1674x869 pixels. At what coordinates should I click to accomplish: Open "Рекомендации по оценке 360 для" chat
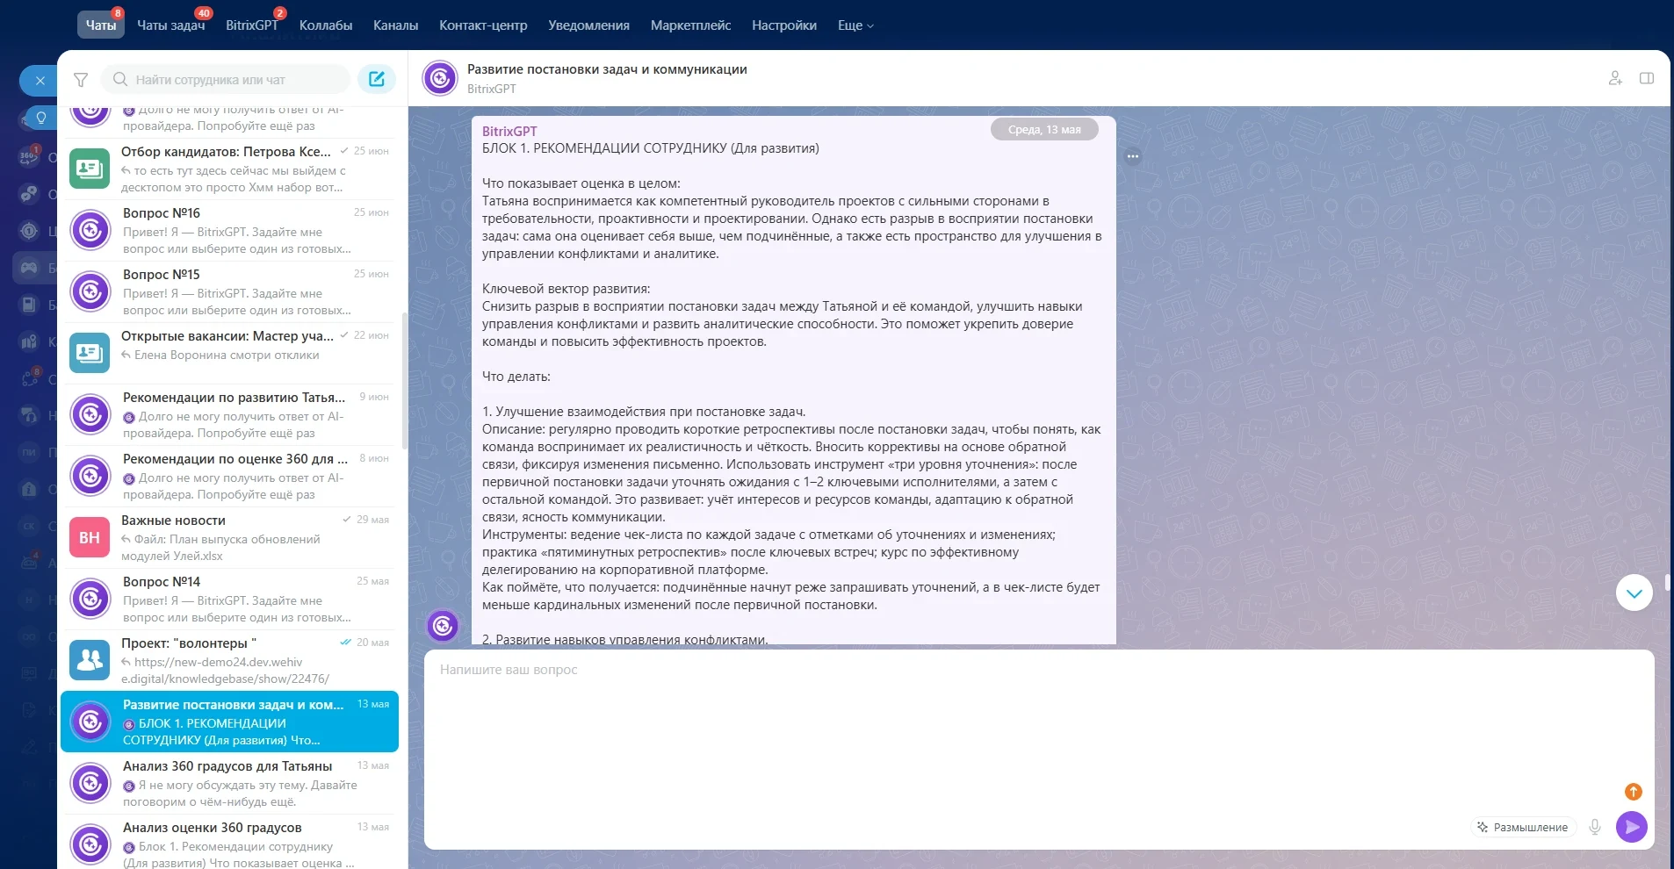(x=229, y=476)
